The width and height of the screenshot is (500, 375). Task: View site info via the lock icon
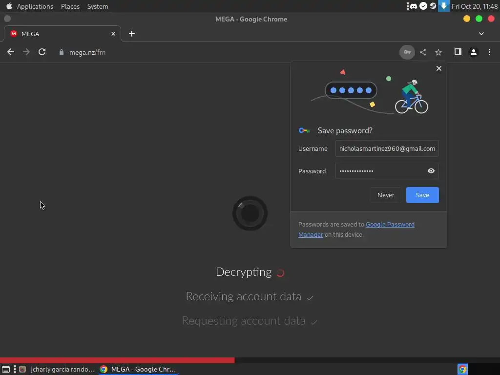(61, 52)
